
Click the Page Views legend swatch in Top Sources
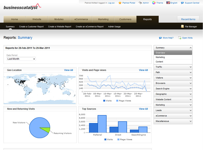(x=118, y=139)
